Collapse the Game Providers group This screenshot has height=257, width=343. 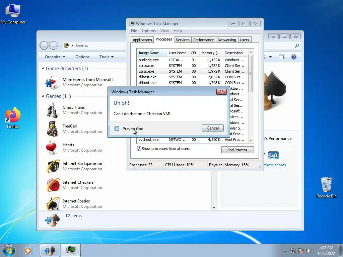coord(43,68)
